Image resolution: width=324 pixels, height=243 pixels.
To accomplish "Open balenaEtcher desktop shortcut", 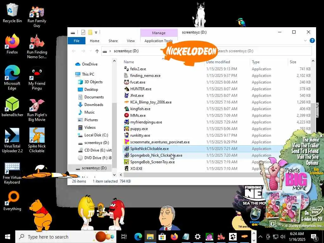I will coord(12,107).
